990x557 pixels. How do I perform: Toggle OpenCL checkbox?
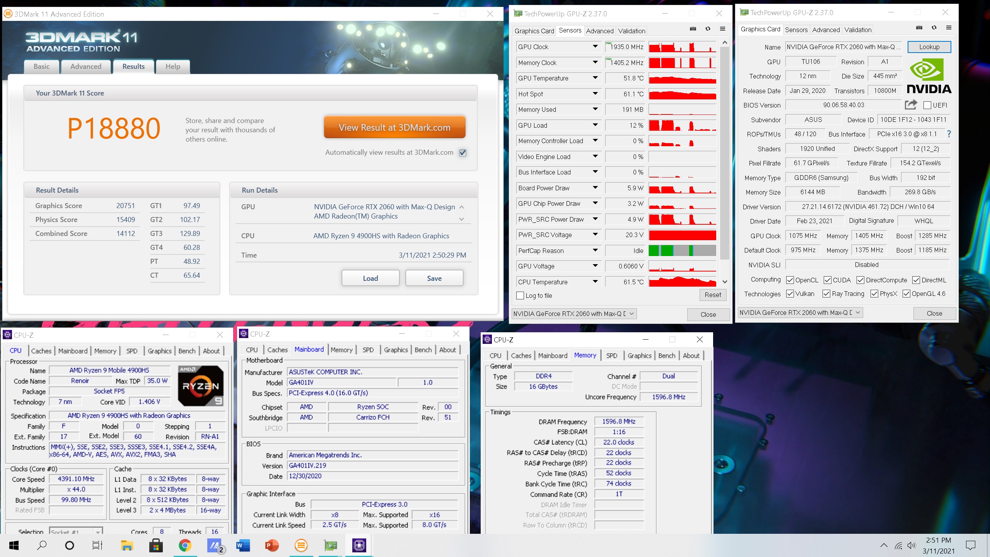(x=790, y=280)
